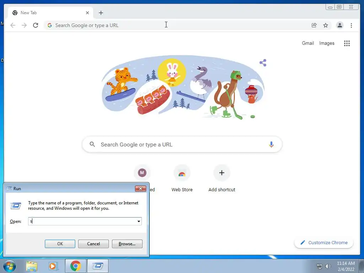Open the Google apps grid
364x273 pixels.
tap(347, 43)
